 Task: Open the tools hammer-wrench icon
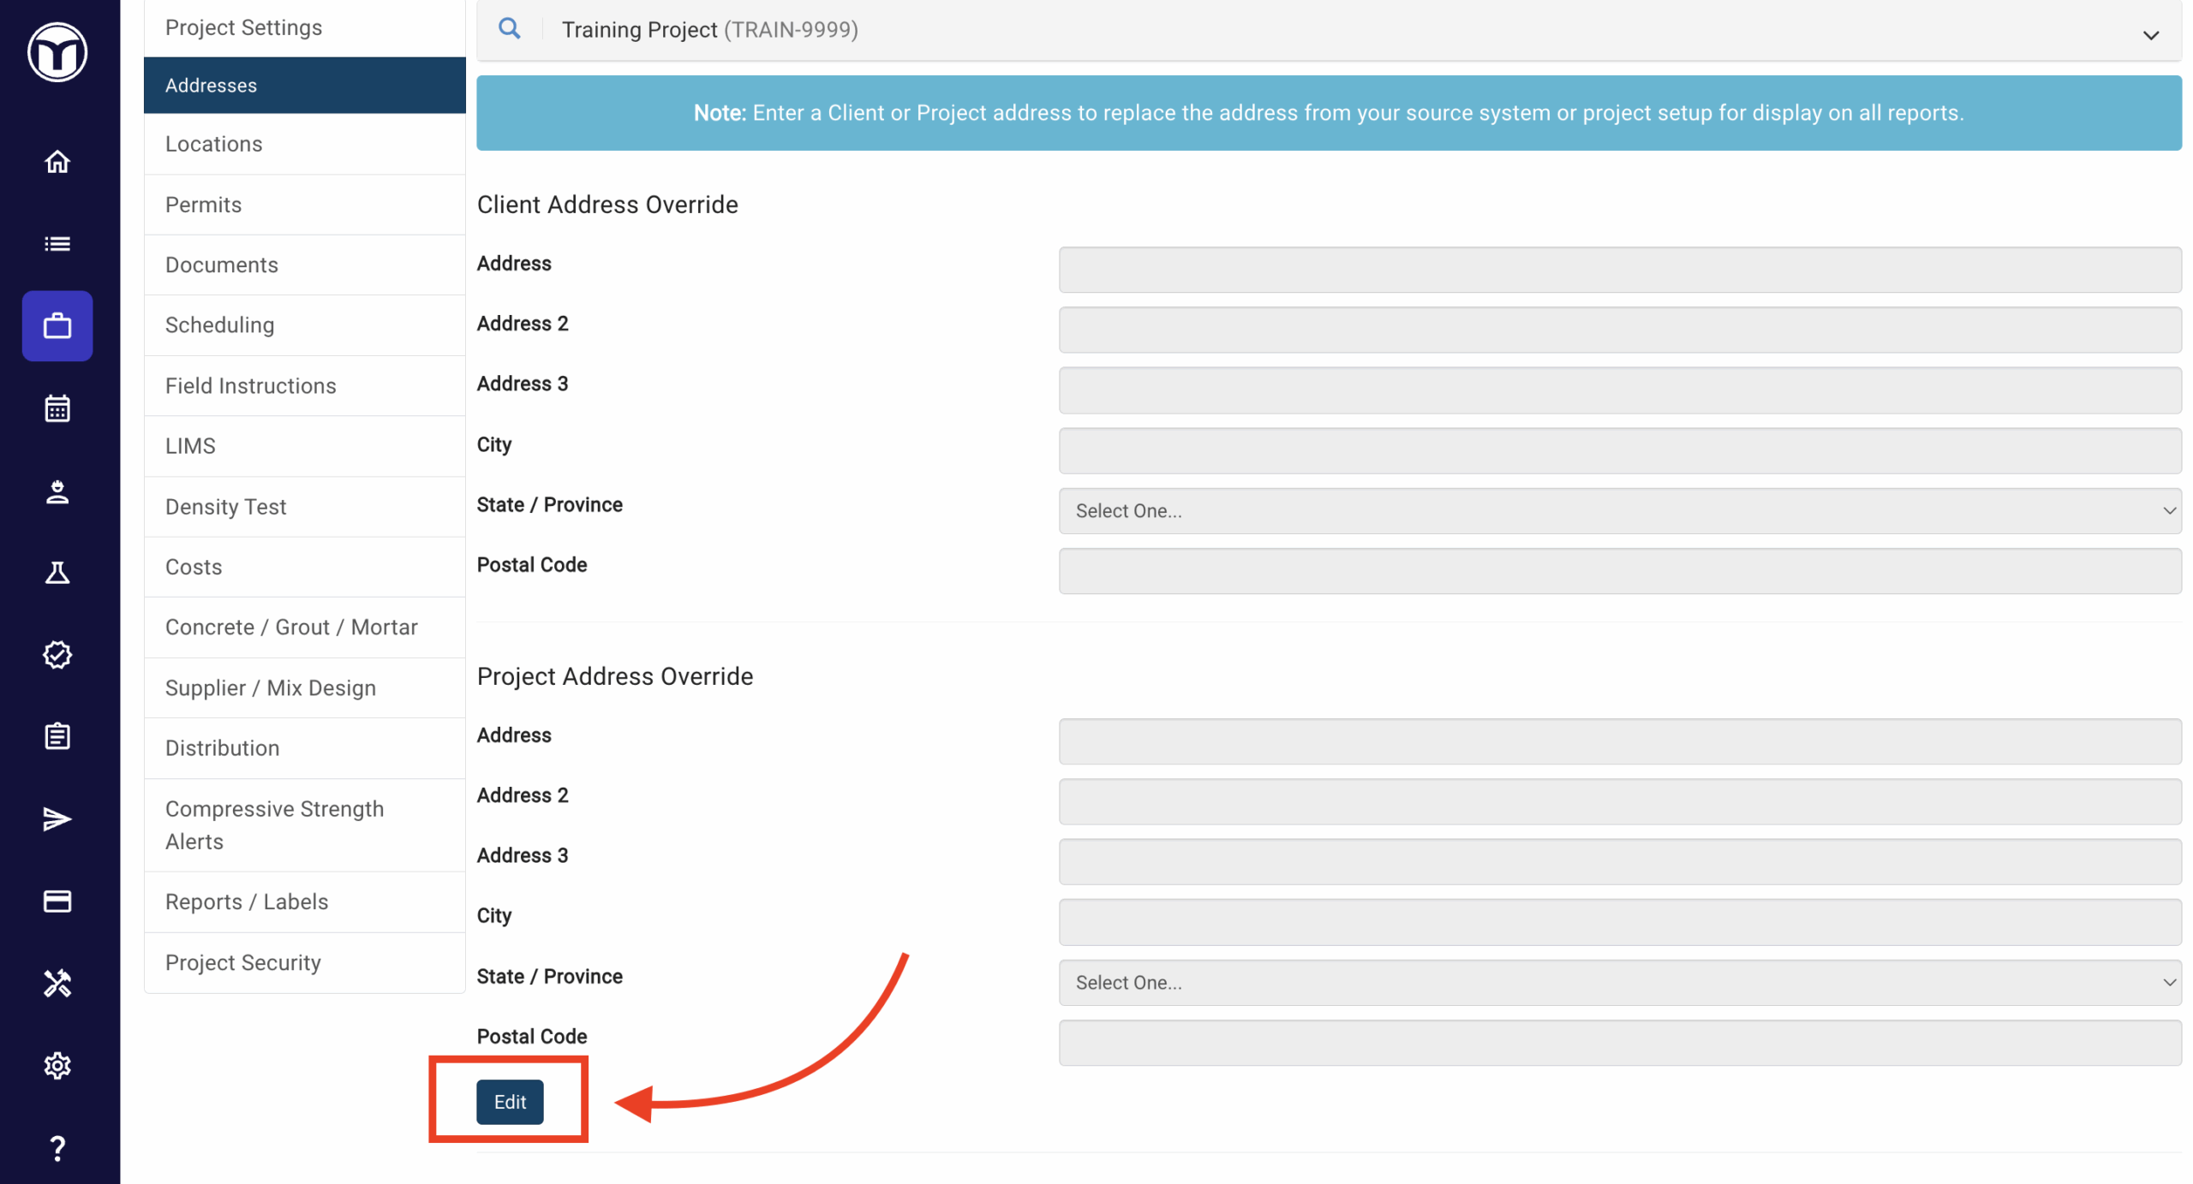pyautogui.click(x=57, y=983)
